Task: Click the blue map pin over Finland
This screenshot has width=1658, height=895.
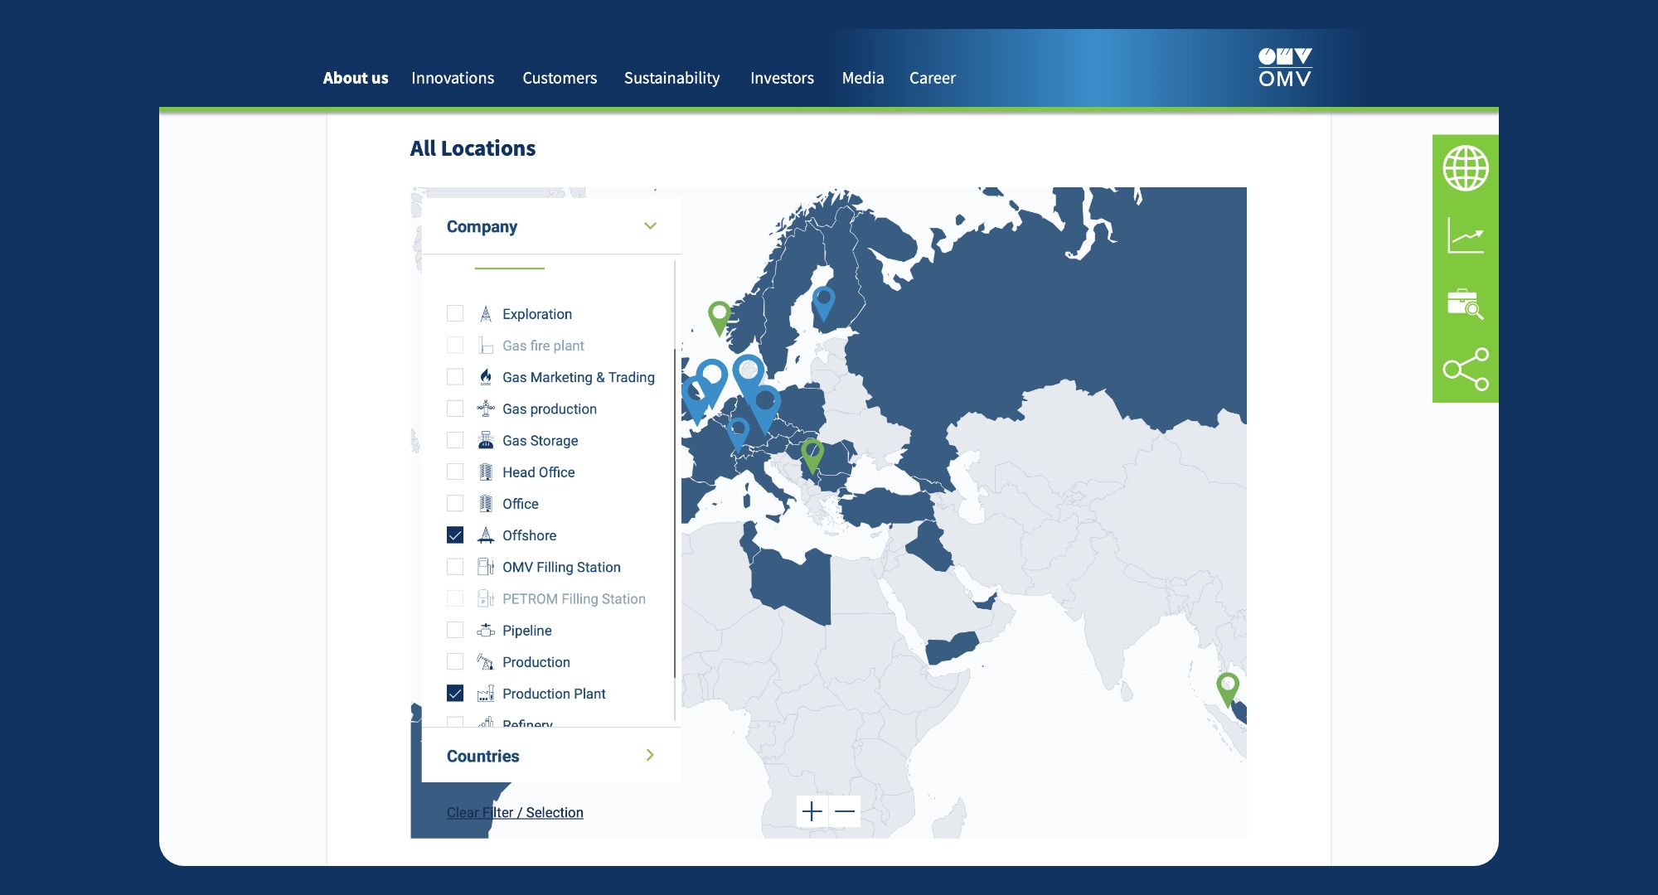Action: point(823,301)
